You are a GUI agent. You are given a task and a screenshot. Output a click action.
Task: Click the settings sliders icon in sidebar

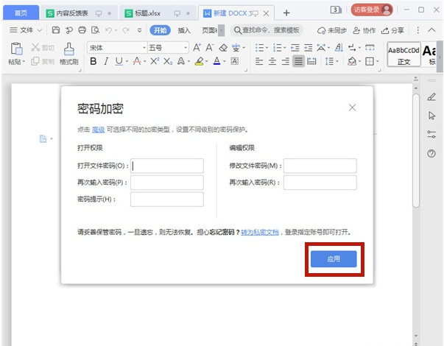click(x=431, y=134)
